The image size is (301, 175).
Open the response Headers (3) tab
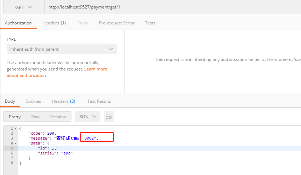[64, 101]
